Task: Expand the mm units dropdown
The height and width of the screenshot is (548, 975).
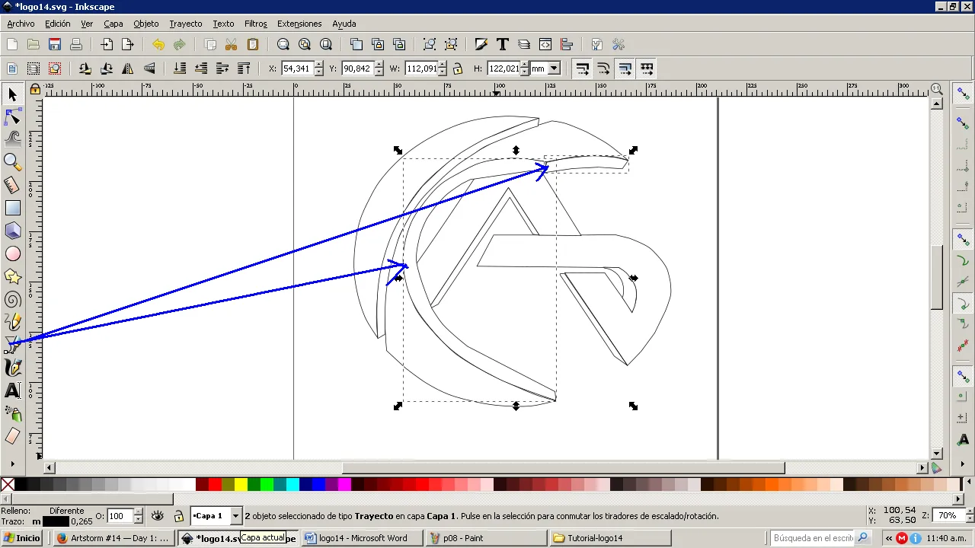Action: [554, 68]
